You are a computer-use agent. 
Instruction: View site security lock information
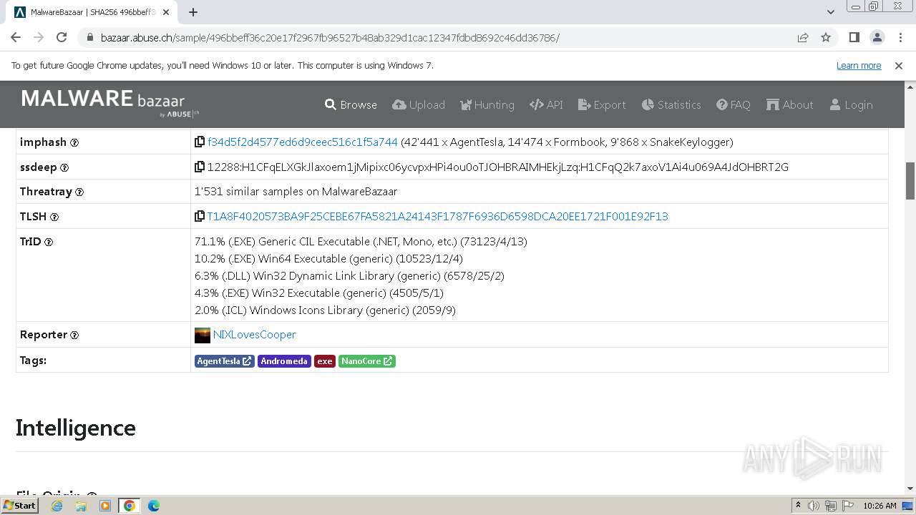pyautogui.click(x=89, y=37)
